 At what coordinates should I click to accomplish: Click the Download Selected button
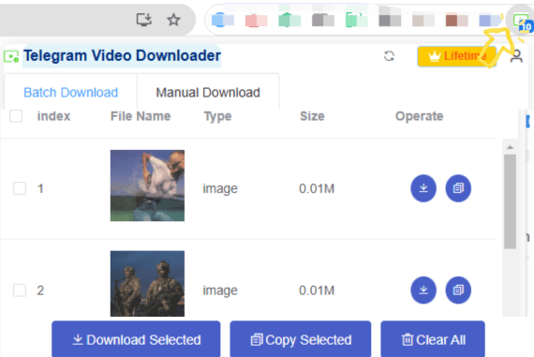[136, 339]
